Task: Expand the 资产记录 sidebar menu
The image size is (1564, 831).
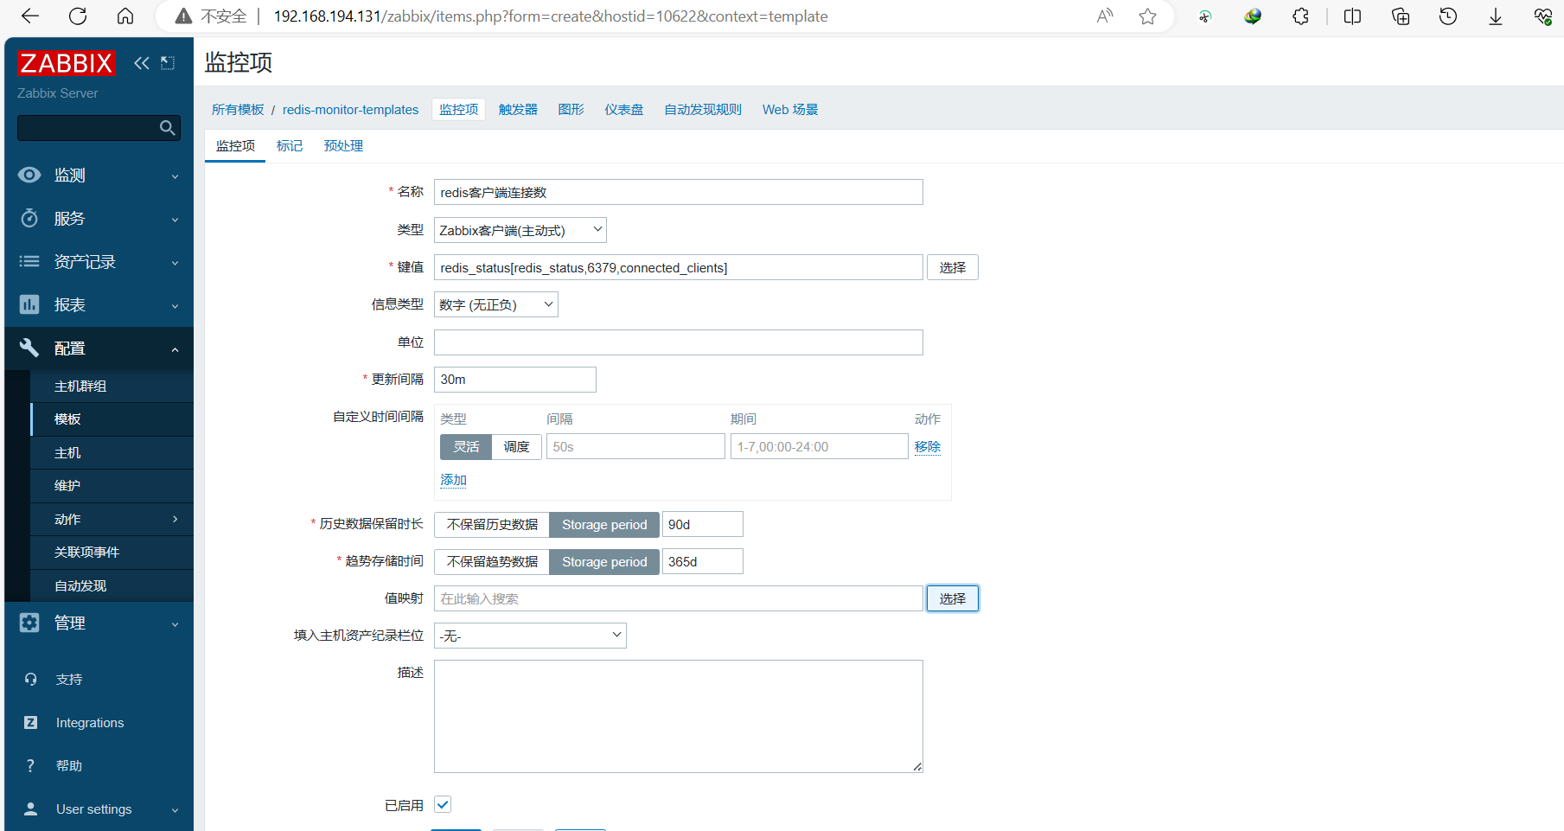Action: pos(99,262)
